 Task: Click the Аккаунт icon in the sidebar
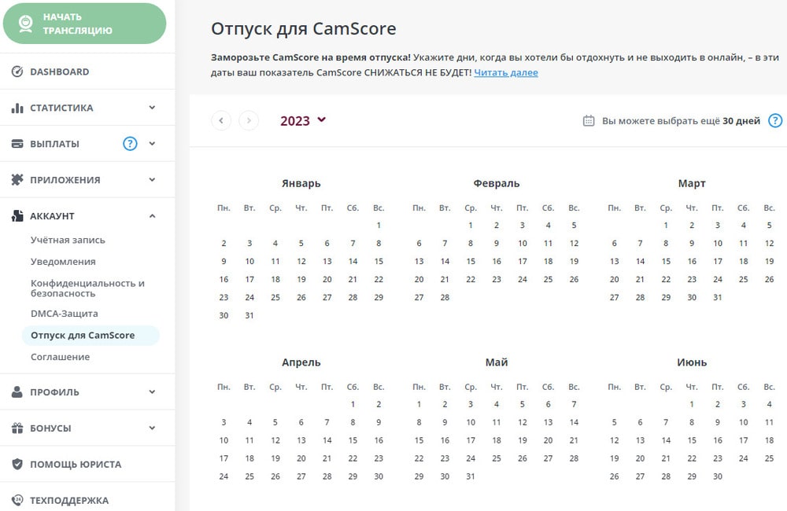pos(17,215)
